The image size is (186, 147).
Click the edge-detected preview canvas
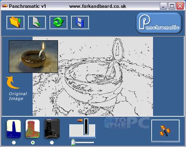93,76
